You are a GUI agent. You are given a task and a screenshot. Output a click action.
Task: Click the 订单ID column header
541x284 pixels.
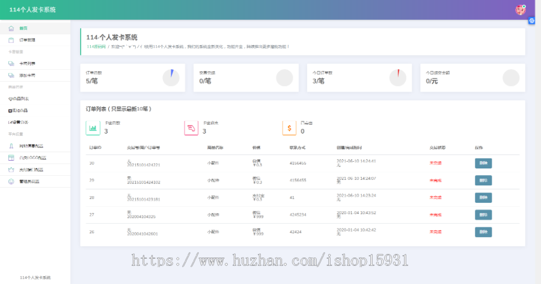pyautogui.click(x=95, y=147)
